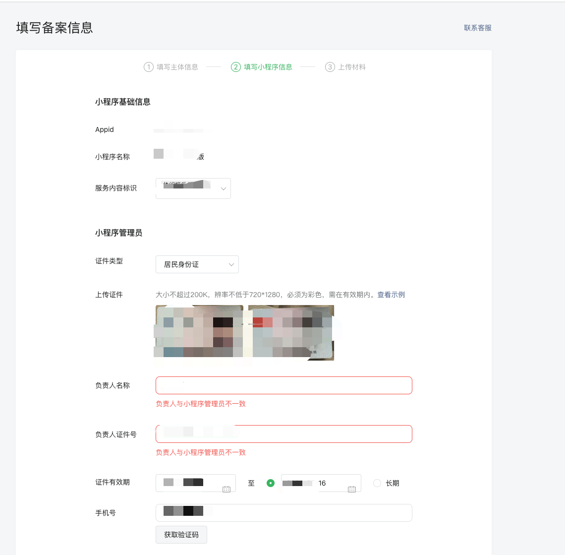Click the ID number error message text
565x555 pixels.
201,453
